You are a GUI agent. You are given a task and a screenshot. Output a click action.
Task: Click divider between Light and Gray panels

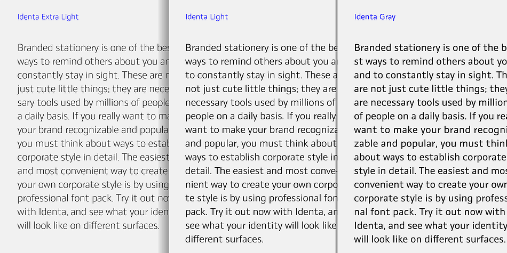click(x=337, y=127)
